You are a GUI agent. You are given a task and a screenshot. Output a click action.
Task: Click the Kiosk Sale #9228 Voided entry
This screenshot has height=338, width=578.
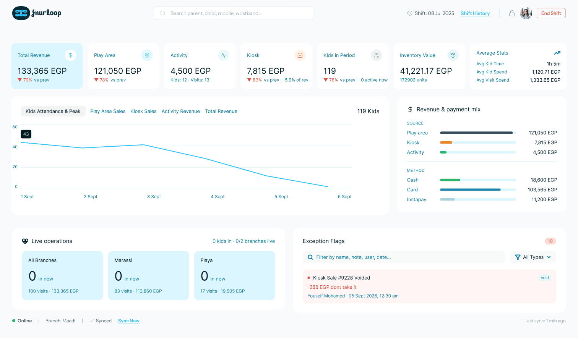coord(429,286)
